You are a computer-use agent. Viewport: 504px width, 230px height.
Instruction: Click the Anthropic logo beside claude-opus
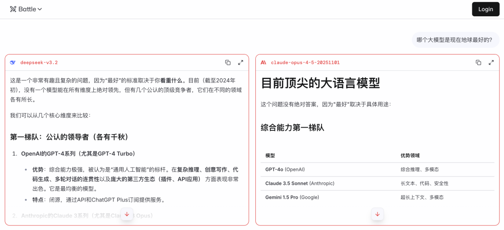click(x=264, y=62)
